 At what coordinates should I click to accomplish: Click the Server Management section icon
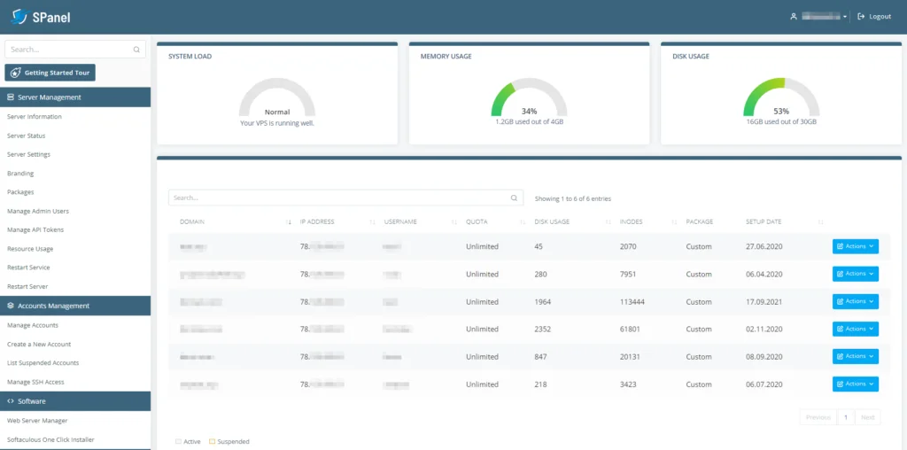(11, 97)
